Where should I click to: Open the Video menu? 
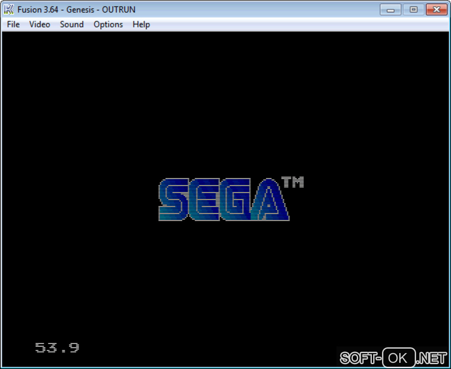[40, 24]
